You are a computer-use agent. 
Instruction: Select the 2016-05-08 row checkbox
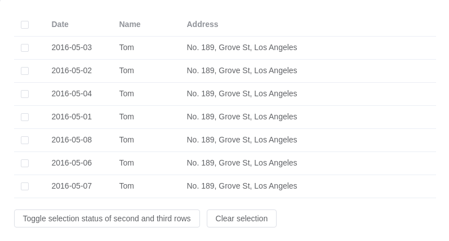25,140
